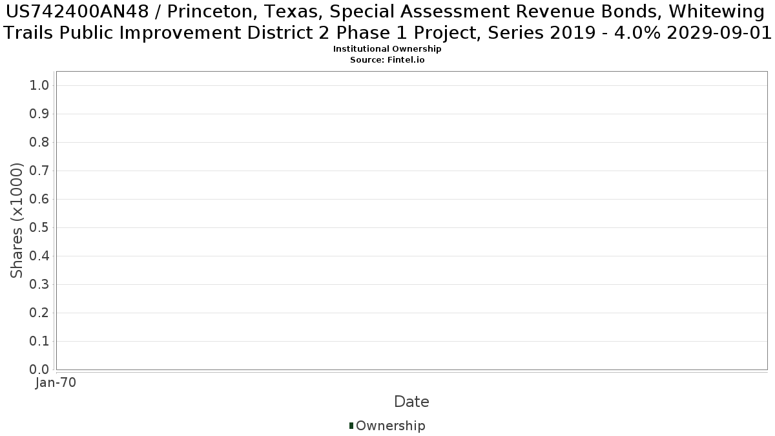Click the 0.8 y-axis tick label
775x436 pixels.
(40, 143)
